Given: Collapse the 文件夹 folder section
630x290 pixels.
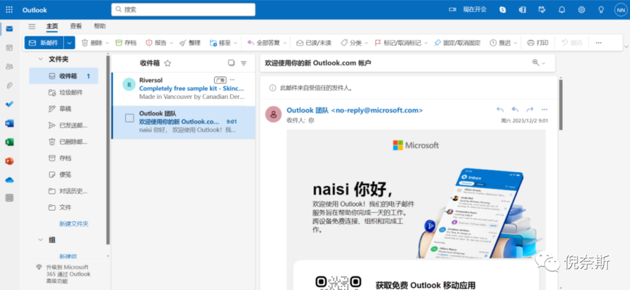Looking at the screenshot, I should (40, 60).
